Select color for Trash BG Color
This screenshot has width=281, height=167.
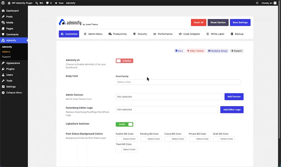pos(127,149)
